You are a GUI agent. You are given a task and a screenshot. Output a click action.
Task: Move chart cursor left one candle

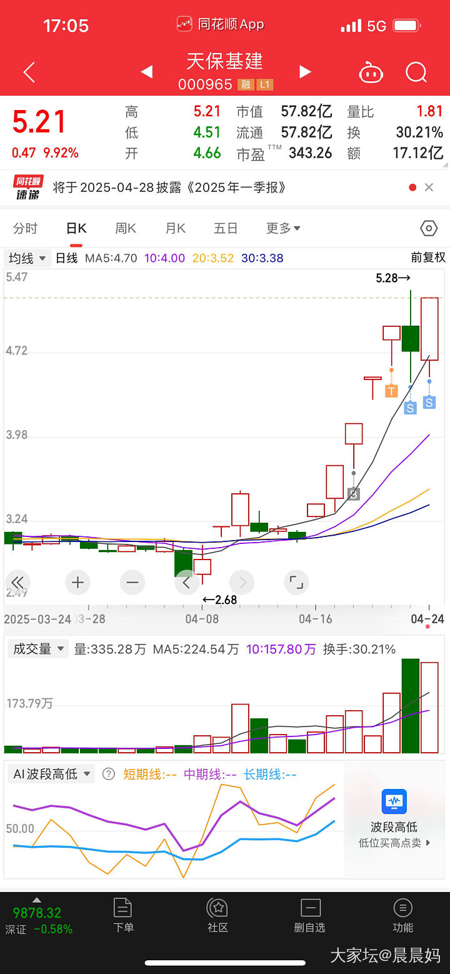tap(186, 583)
